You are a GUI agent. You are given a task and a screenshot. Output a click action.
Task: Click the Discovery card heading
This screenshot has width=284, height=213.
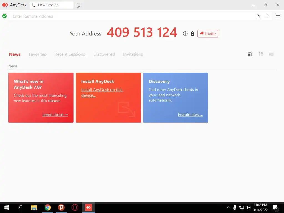point(159,82)
